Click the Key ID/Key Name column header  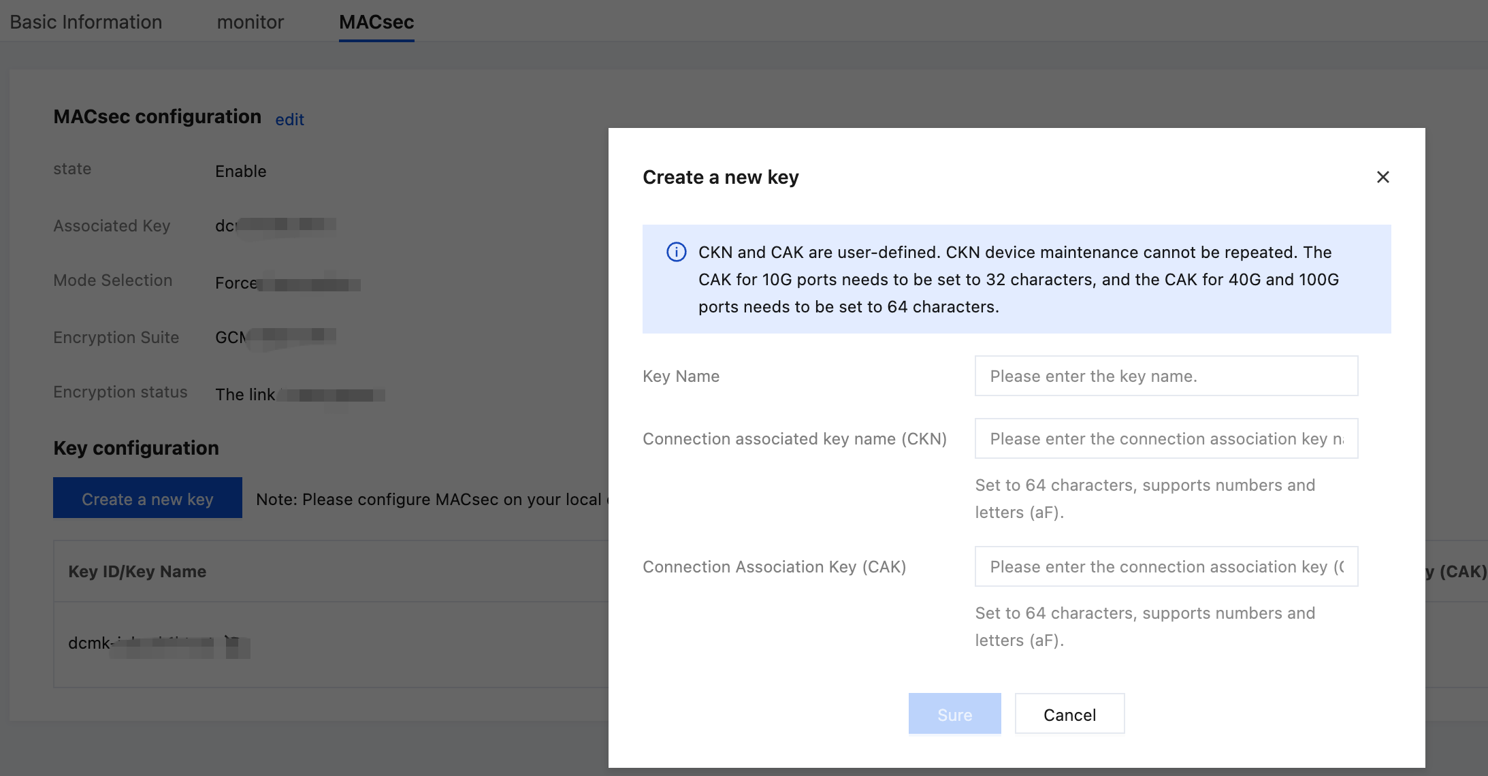pos(137,572)
